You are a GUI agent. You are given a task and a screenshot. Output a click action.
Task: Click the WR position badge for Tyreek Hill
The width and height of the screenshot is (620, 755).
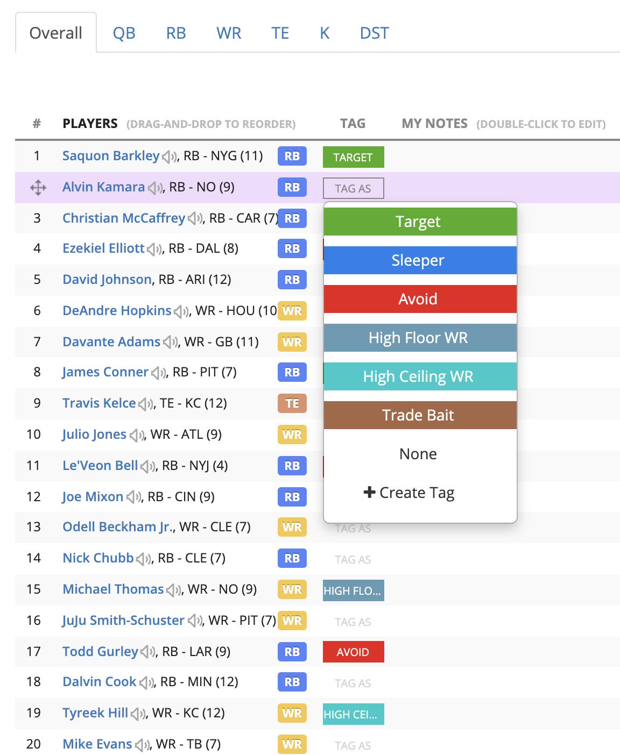[292, 713]
